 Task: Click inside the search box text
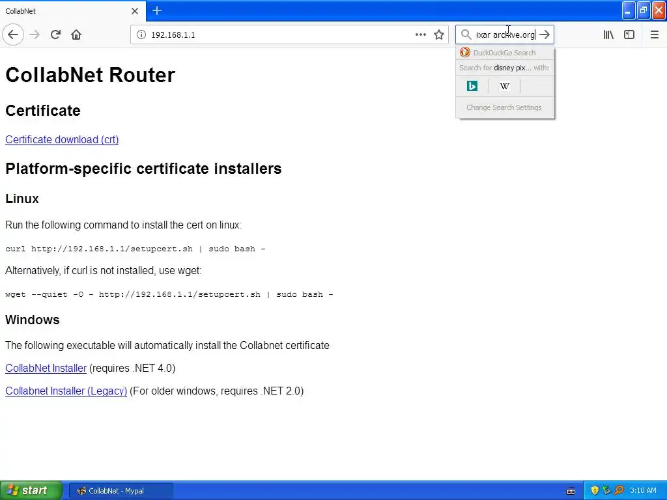click(505, 35)
